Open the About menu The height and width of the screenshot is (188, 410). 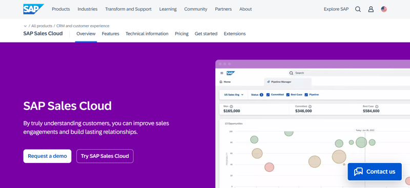pyautogui.click(x=245, y=9)
